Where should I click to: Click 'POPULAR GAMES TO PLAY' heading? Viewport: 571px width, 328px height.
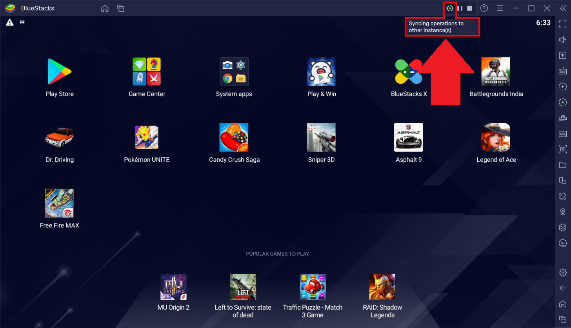pyautogui.click(x=278, y=254)
